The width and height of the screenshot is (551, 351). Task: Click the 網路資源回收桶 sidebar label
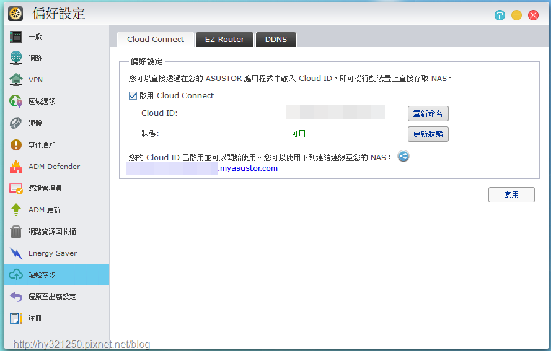[x=52, y=232]
